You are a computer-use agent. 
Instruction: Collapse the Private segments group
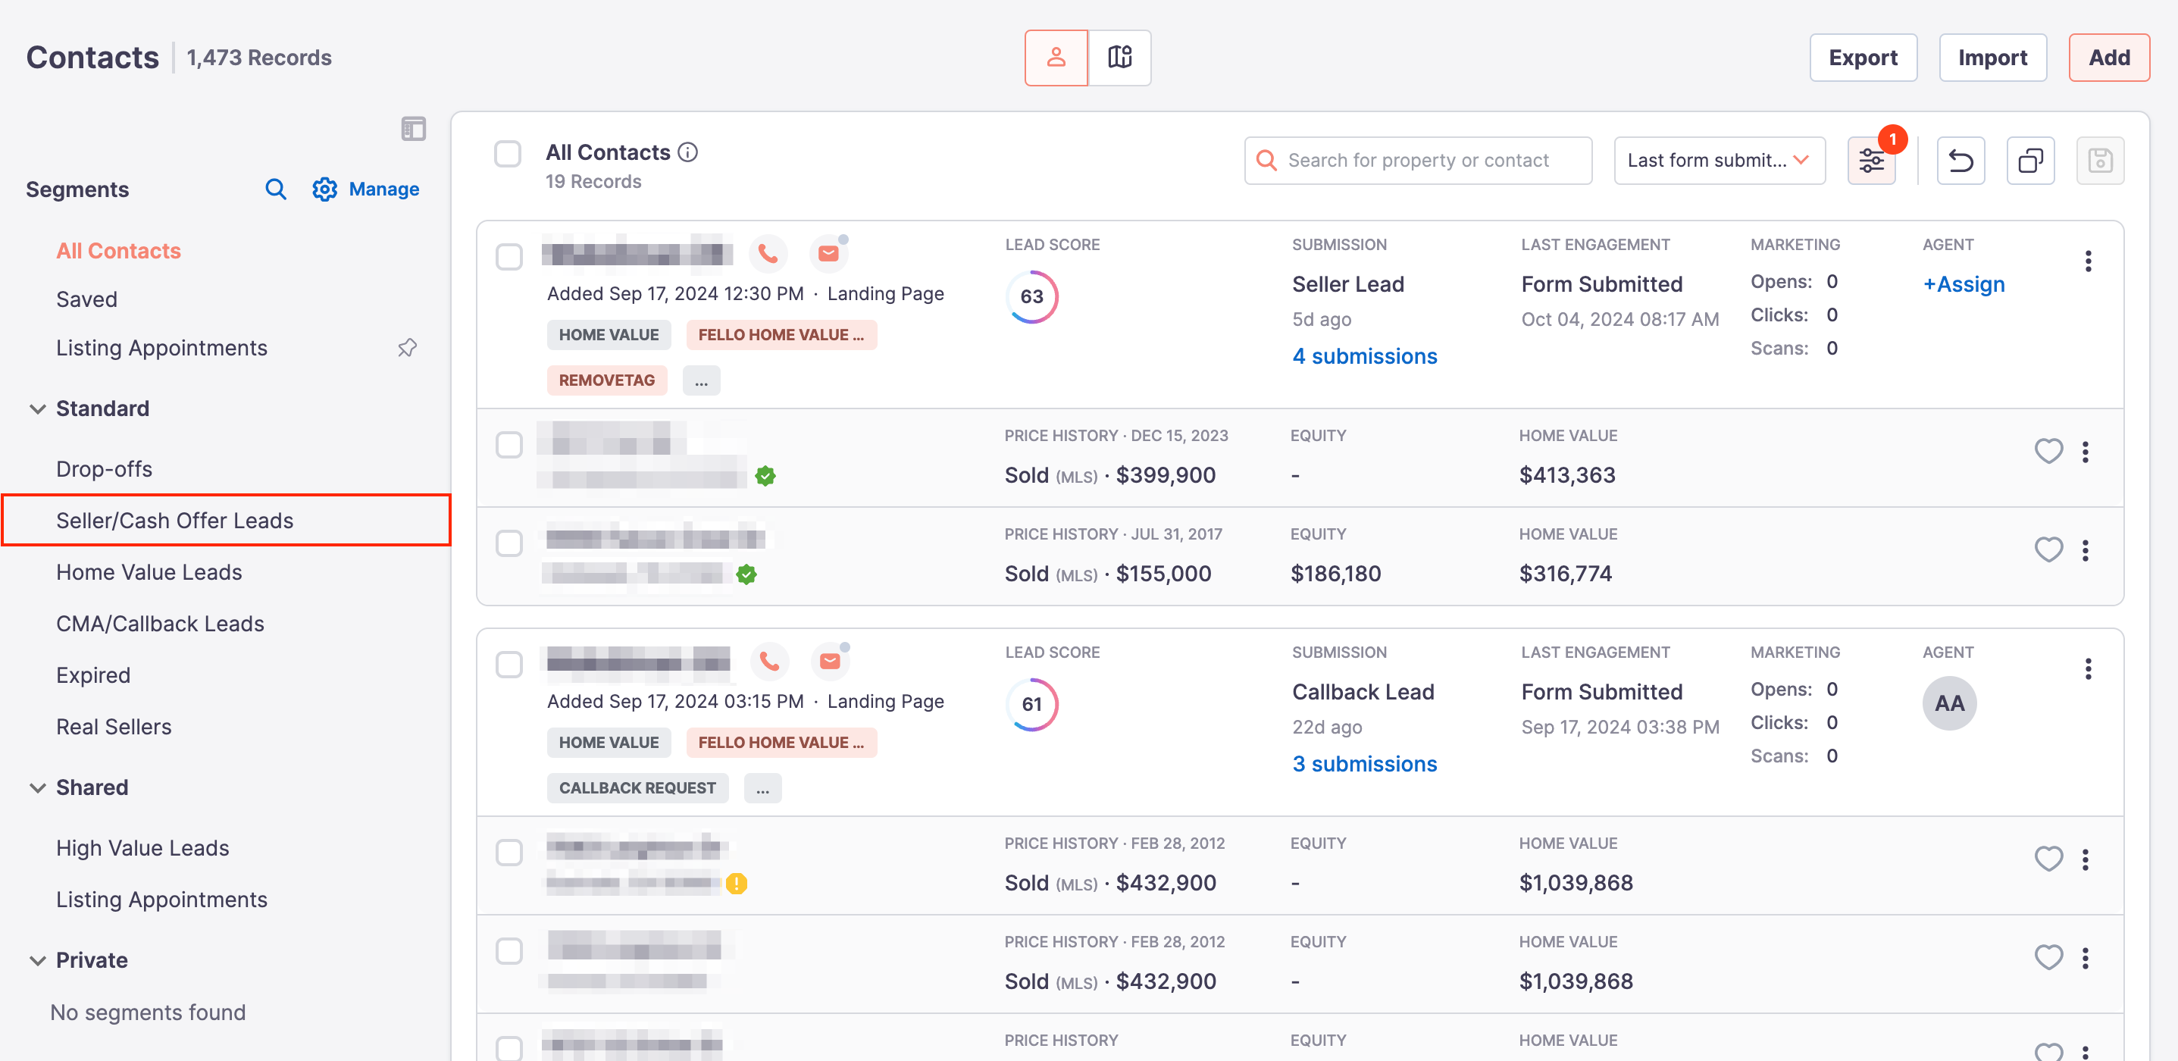click(x=38, y=960)
